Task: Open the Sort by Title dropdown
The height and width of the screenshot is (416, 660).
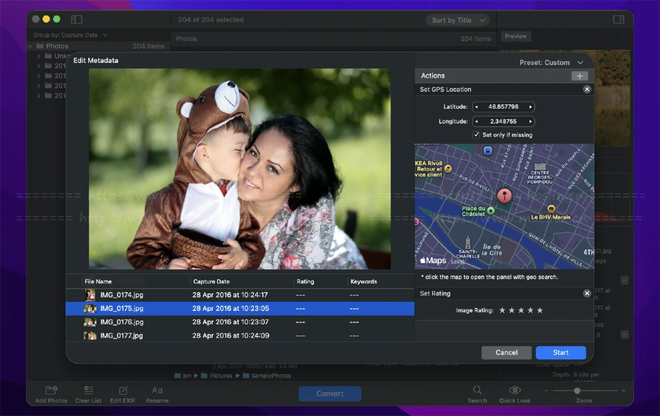Action: click(x=457, y=20)
